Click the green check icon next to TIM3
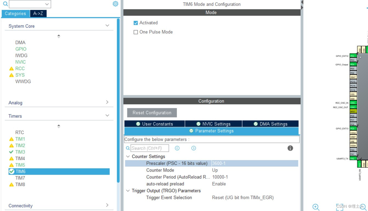 point(11,152)
